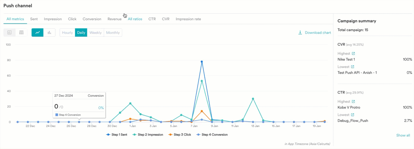Open lowest CTR campaign external link icon
414x149 pixels.
[x=353, y=115]
